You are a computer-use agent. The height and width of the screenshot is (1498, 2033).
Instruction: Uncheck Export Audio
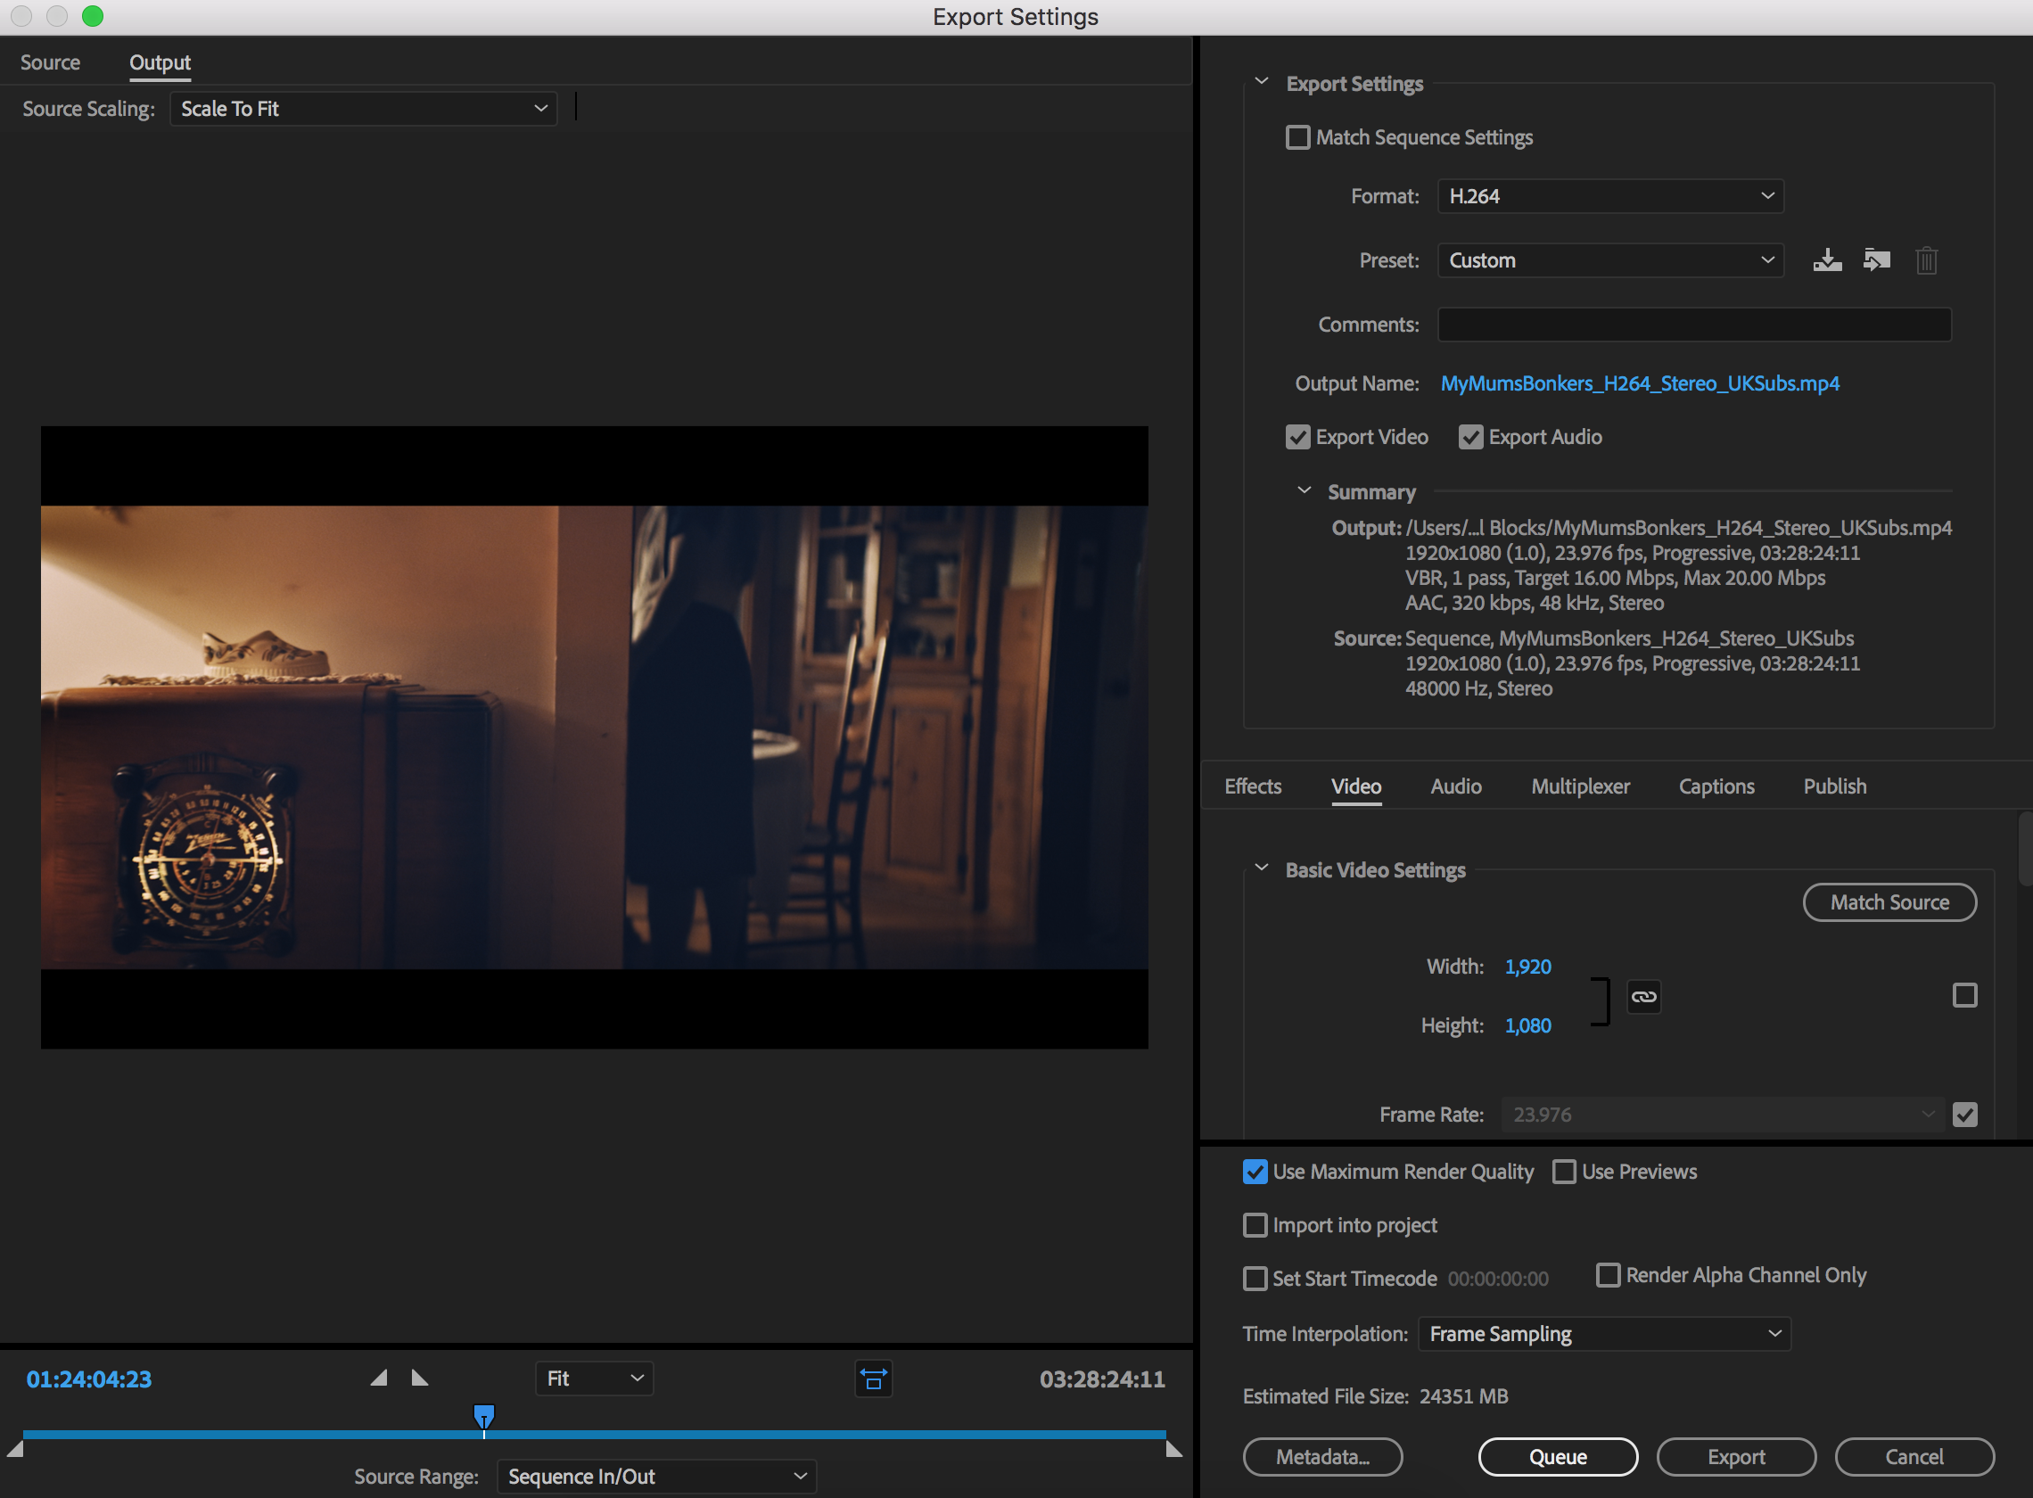(x=1469, y=437)
